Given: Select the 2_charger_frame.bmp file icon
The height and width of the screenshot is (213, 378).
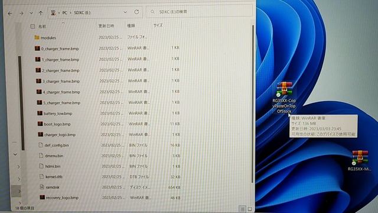Looking at the screenshot, I should tap(38, 70).
